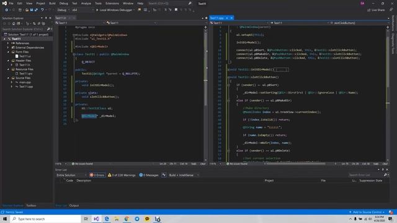Open Chrome from the taskbar
397x223 pixels.
click(x=127, y=219)
